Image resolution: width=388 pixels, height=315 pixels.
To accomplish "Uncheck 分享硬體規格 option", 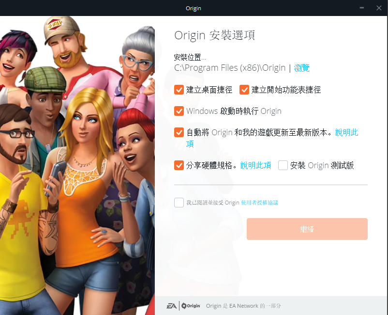I will click(x=179, y=165).
